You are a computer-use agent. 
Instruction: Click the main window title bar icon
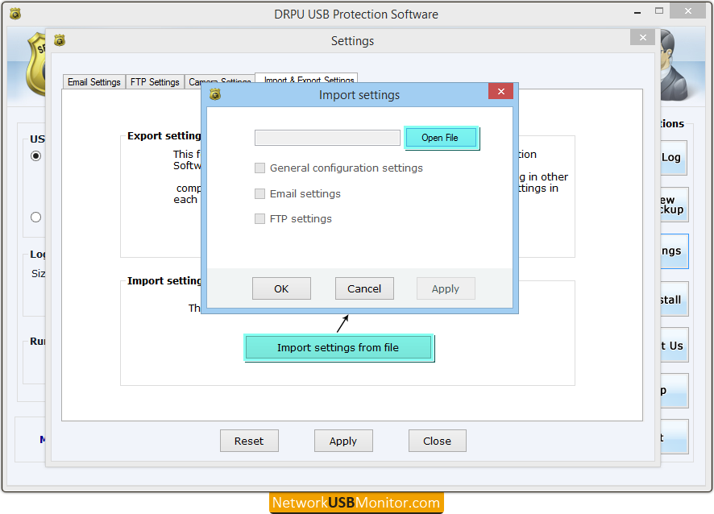tap(15, 15)
